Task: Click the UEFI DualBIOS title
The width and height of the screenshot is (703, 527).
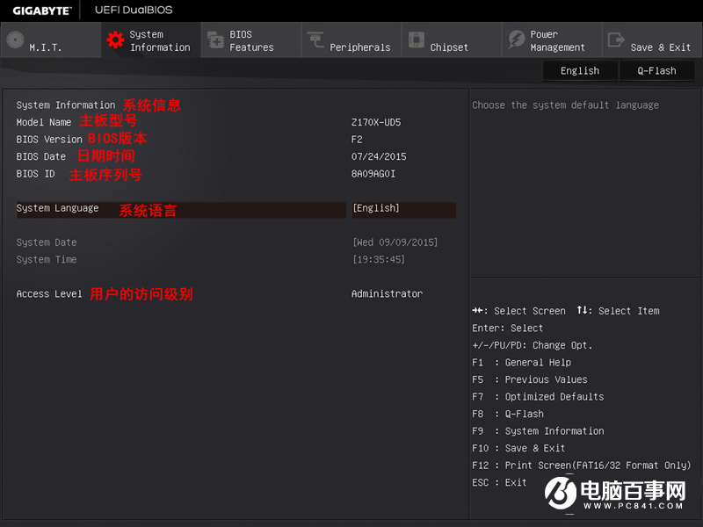Action: 133,11
